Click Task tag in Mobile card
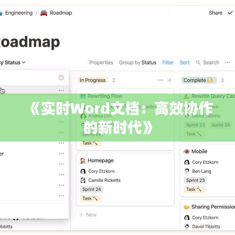 (194, 189)
